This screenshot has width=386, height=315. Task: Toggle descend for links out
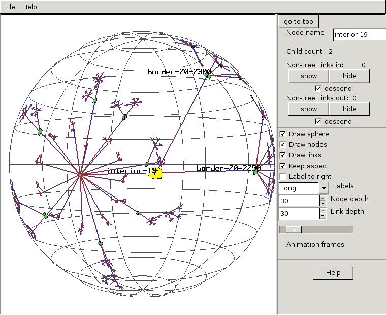318,121
